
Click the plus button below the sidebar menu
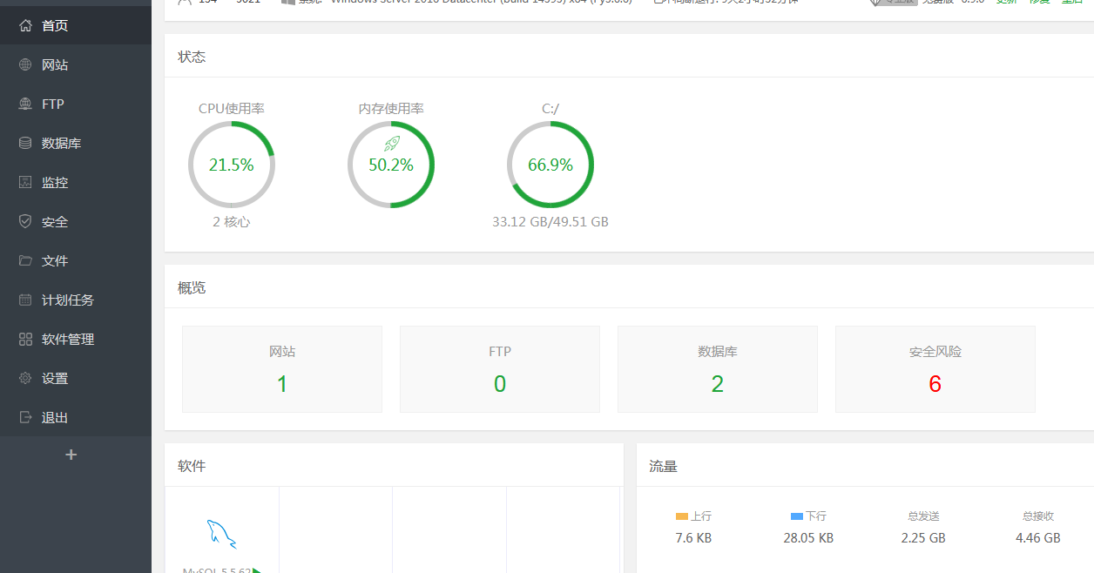coord(71,455)
